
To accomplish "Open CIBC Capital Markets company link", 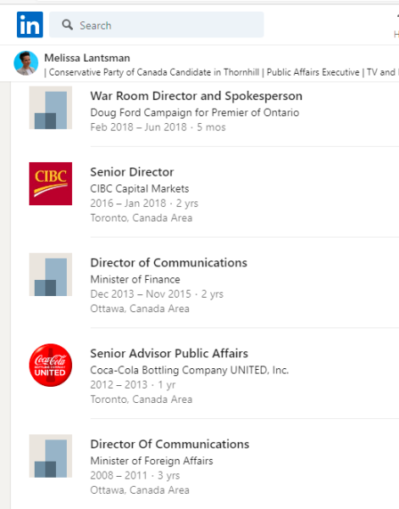I will [140, 188].
